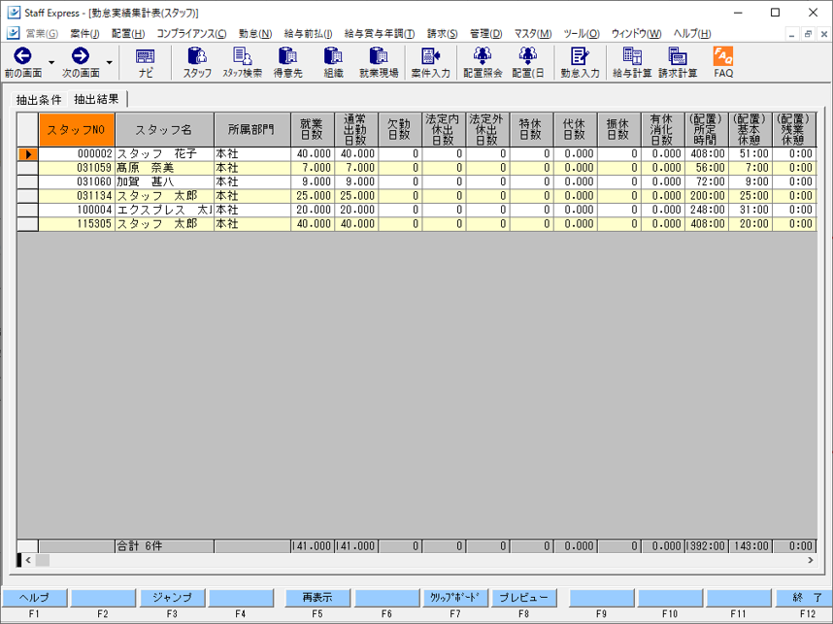Viewport: 833px width, 624px height.
Task: Select スタッフ 花子 name cell
Action: [x=165, y=154]
